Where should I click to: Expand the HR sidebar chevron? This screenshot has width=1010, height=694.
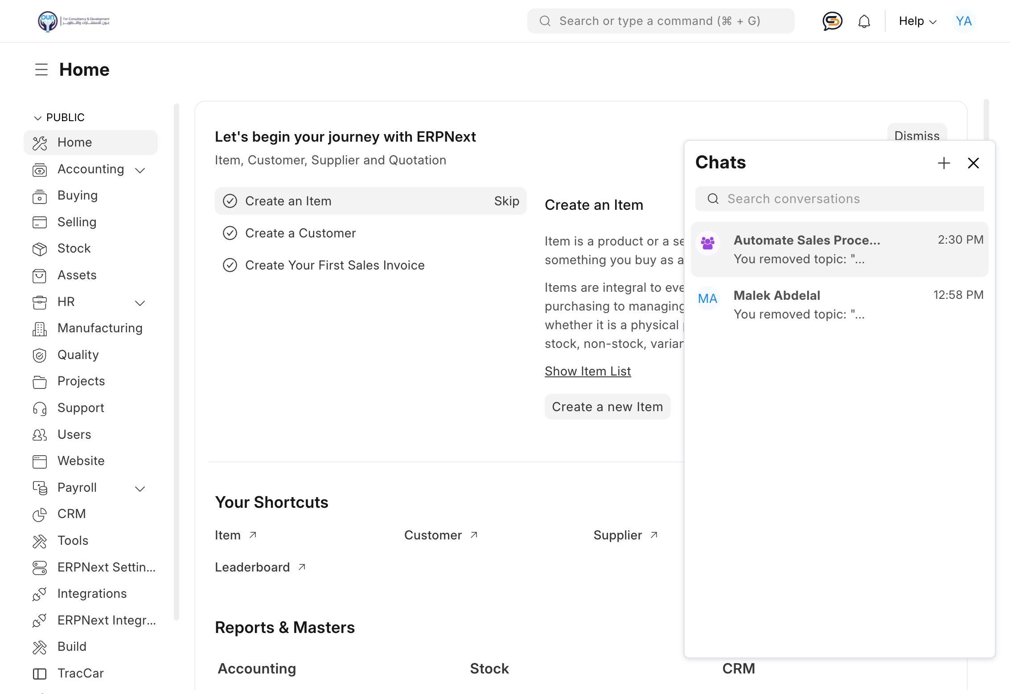point(140,303)
